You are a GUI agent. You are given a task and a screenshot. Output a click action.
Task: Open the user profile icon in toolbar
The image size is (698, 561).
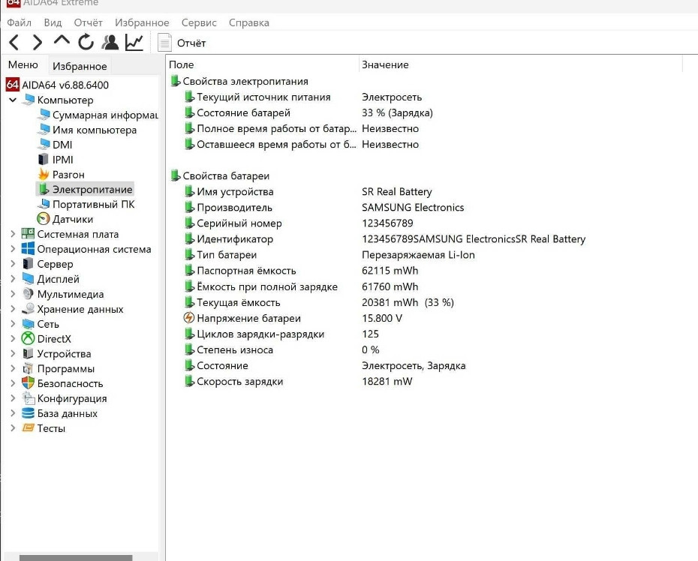point(110,43)
